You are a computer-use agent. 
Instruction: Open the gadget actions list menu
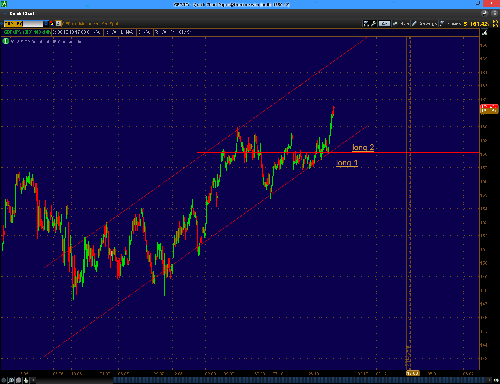pos(494,13)
